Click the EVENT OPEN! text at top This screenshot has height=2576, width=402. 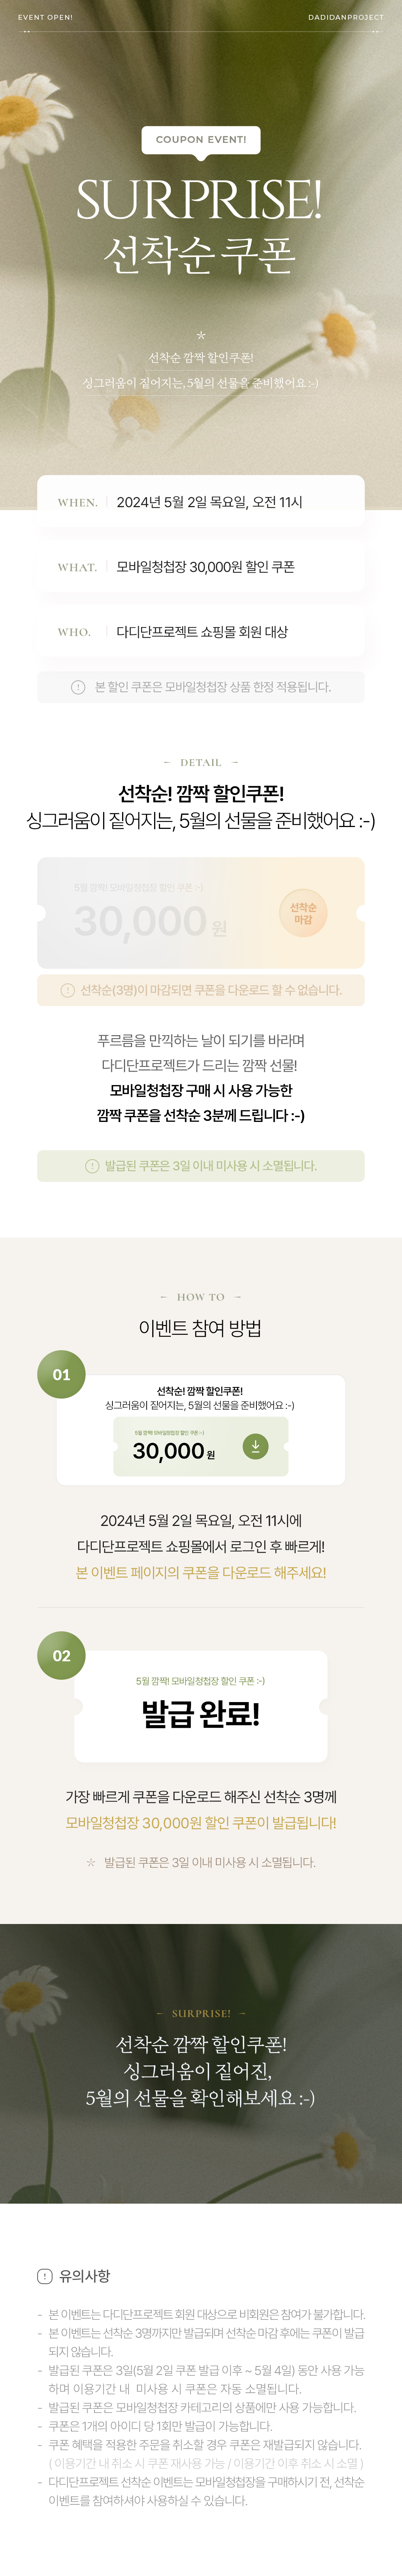tap(45, 17)
